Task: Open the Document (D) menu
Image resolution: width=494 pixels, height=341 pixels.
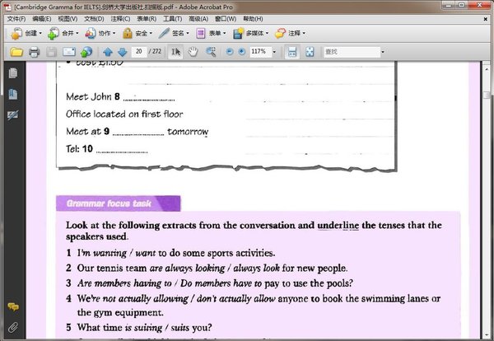Action: [x=94, y=19]
